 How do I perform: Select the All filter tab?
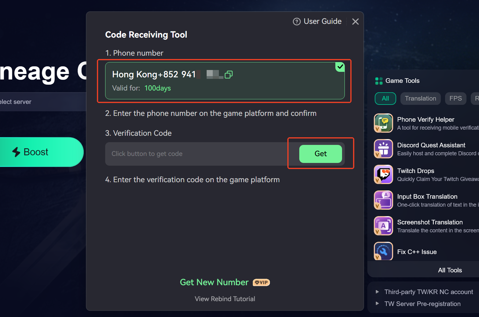pos(385,98)
